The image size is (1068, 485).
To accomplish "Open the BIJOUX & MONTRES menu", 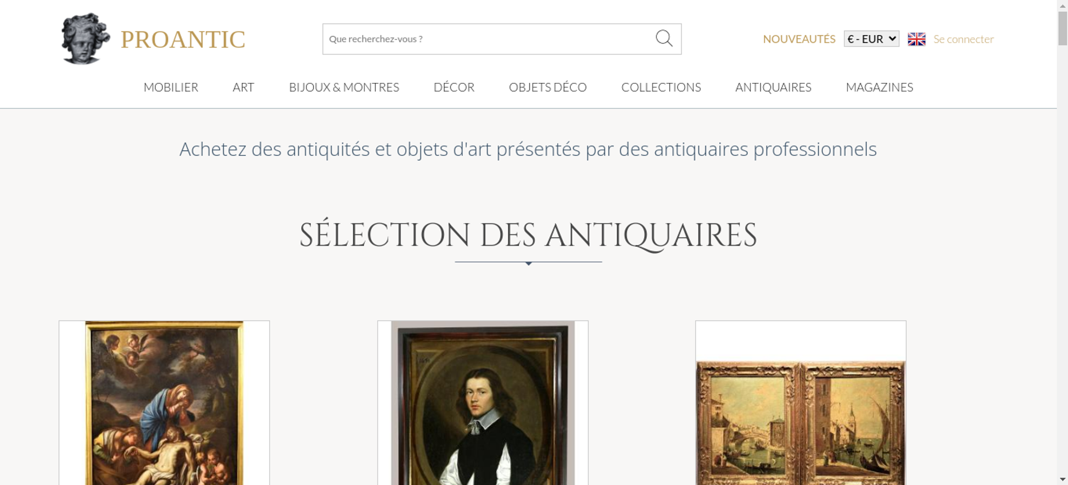I will click(x=344, y=87).
